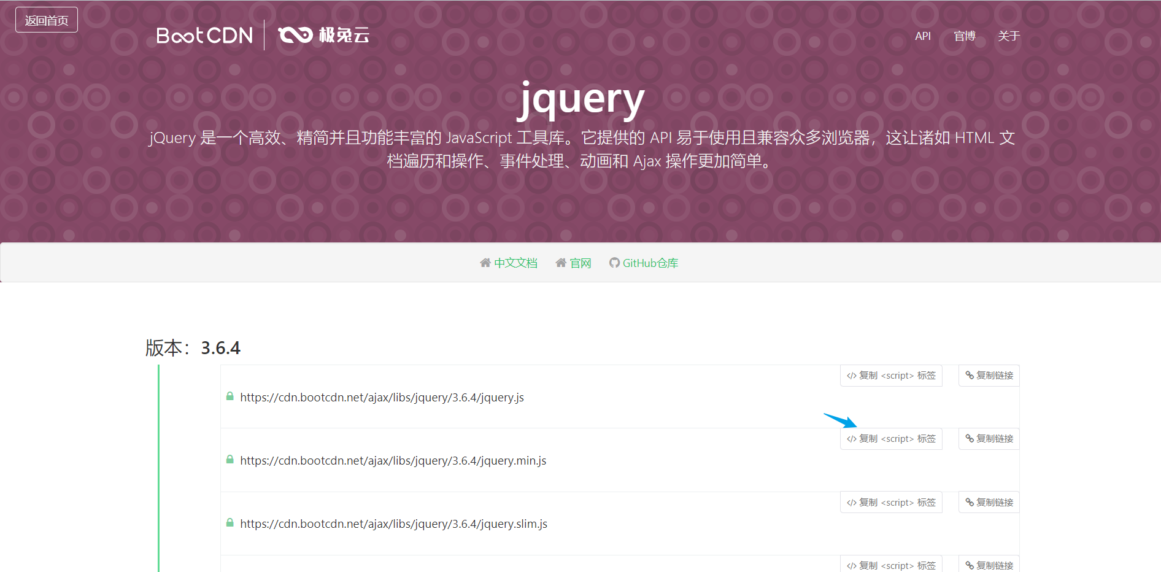Image resolution: width=1161 pixels, height=572 pixels.
Task: Open the 官博 menu item
Action: 965,36
